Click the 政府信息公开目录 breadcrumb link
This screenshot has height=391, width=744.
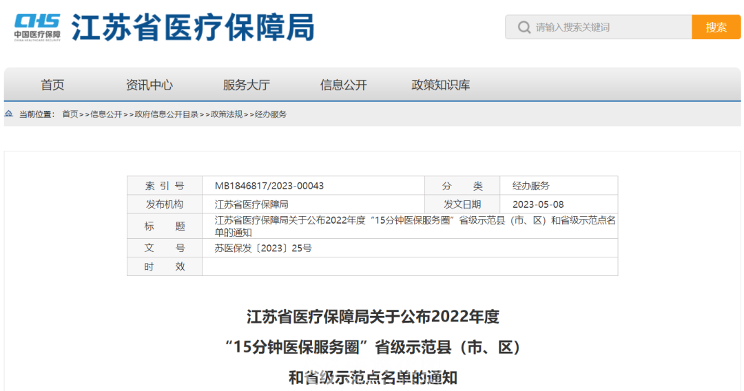167,114
